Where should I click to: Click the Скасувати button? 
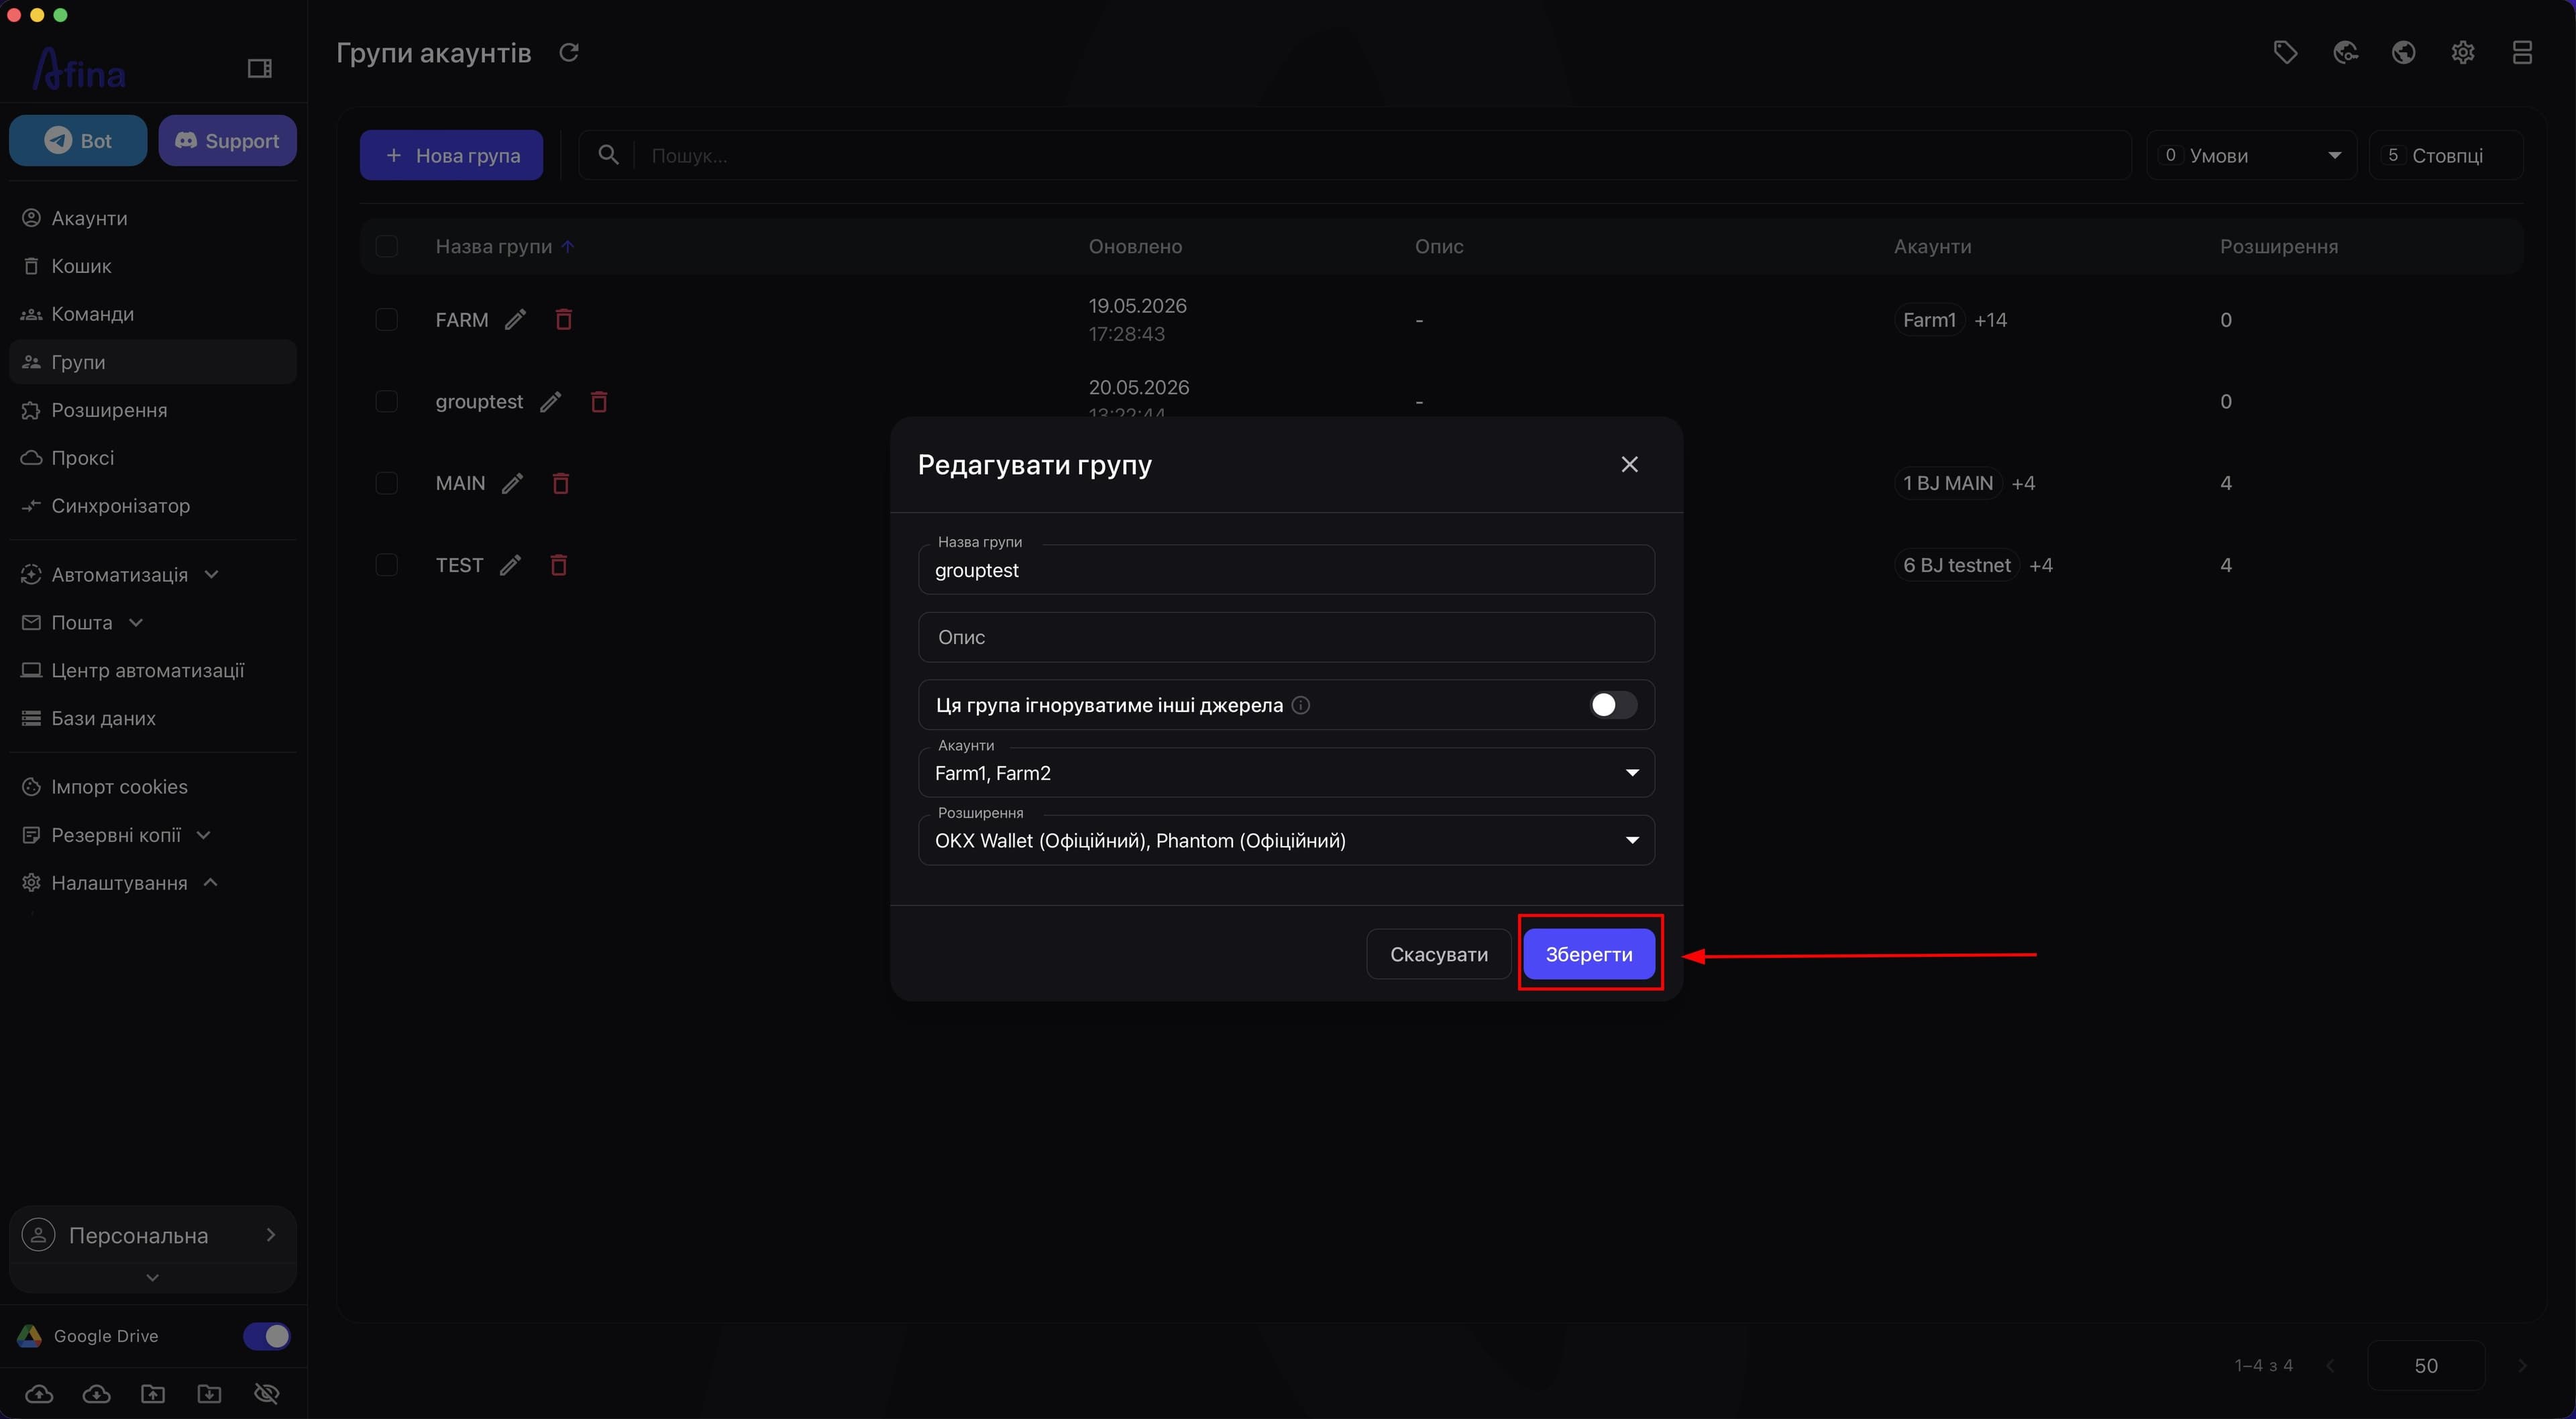click(x=1438, y=954)
